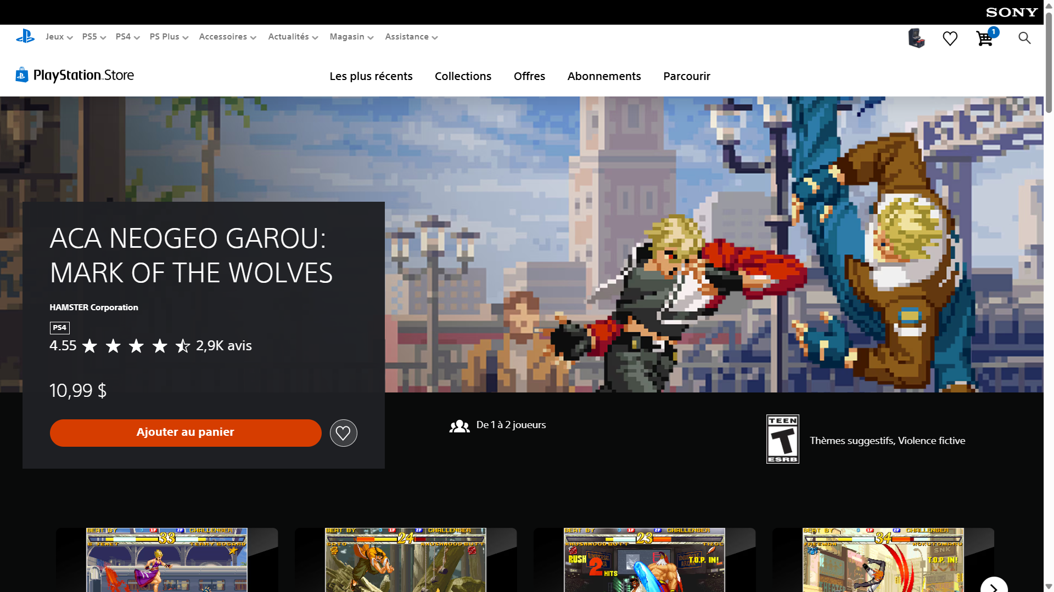Click Ajouter au panier button
The height and width of the screenshot is (592, 1054).
(x=186, y=432)
